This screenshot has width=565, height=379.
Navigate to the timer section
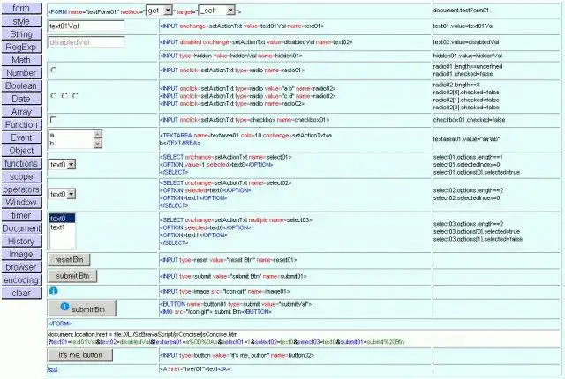[21, 215]
